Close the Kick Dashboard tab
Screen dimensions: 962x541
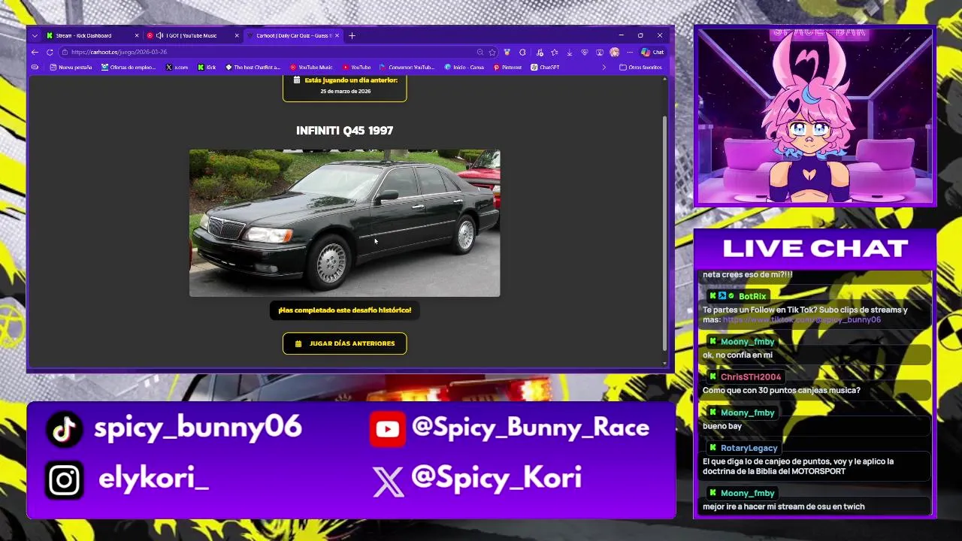(x=137, y=35)
